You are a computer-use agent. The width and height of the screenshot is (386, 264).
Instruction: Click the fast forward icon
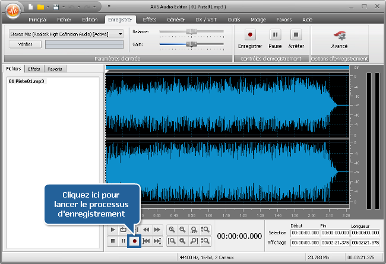click(157, 229)
